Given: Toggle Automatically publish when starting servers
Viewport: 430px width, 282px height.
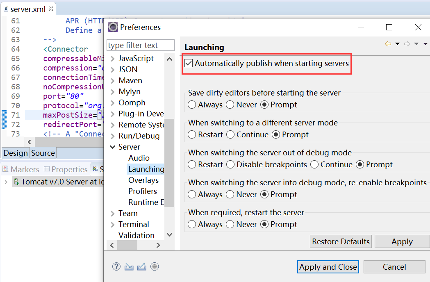Looking at the screenshot, I should pyautogui.click(x=189, y=64).
